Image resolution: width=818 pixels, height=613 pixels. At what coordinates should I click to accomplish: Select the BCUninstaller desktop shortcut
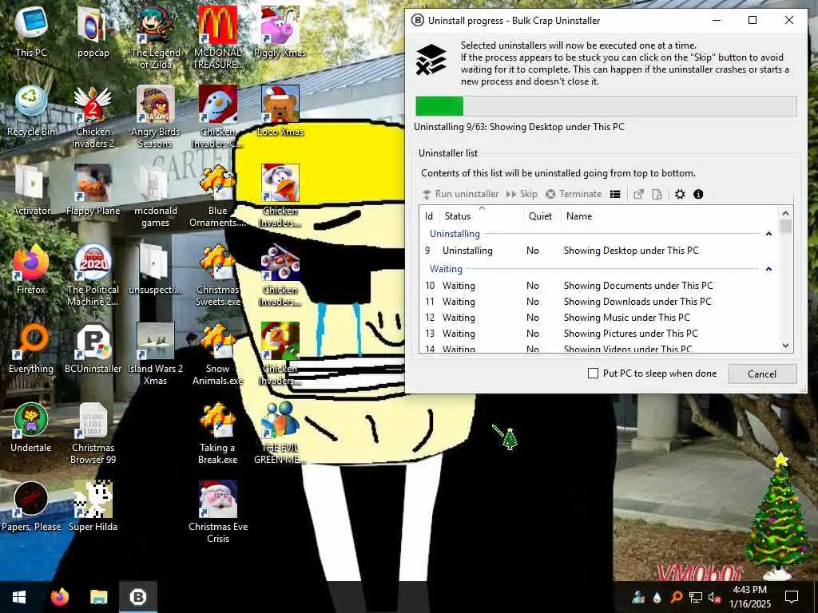pos(93,348)
